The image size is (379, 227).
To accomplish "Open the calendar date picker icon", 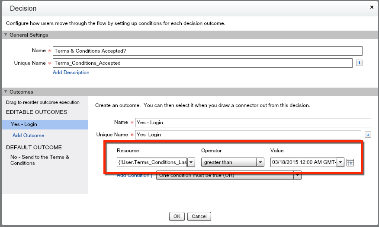I will pos(350,163).
